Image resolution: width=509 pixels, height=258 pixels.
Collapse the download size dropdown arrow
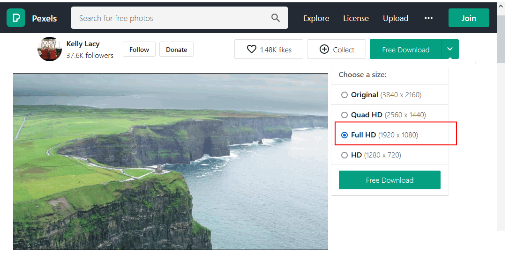click(x=450, y=49)
